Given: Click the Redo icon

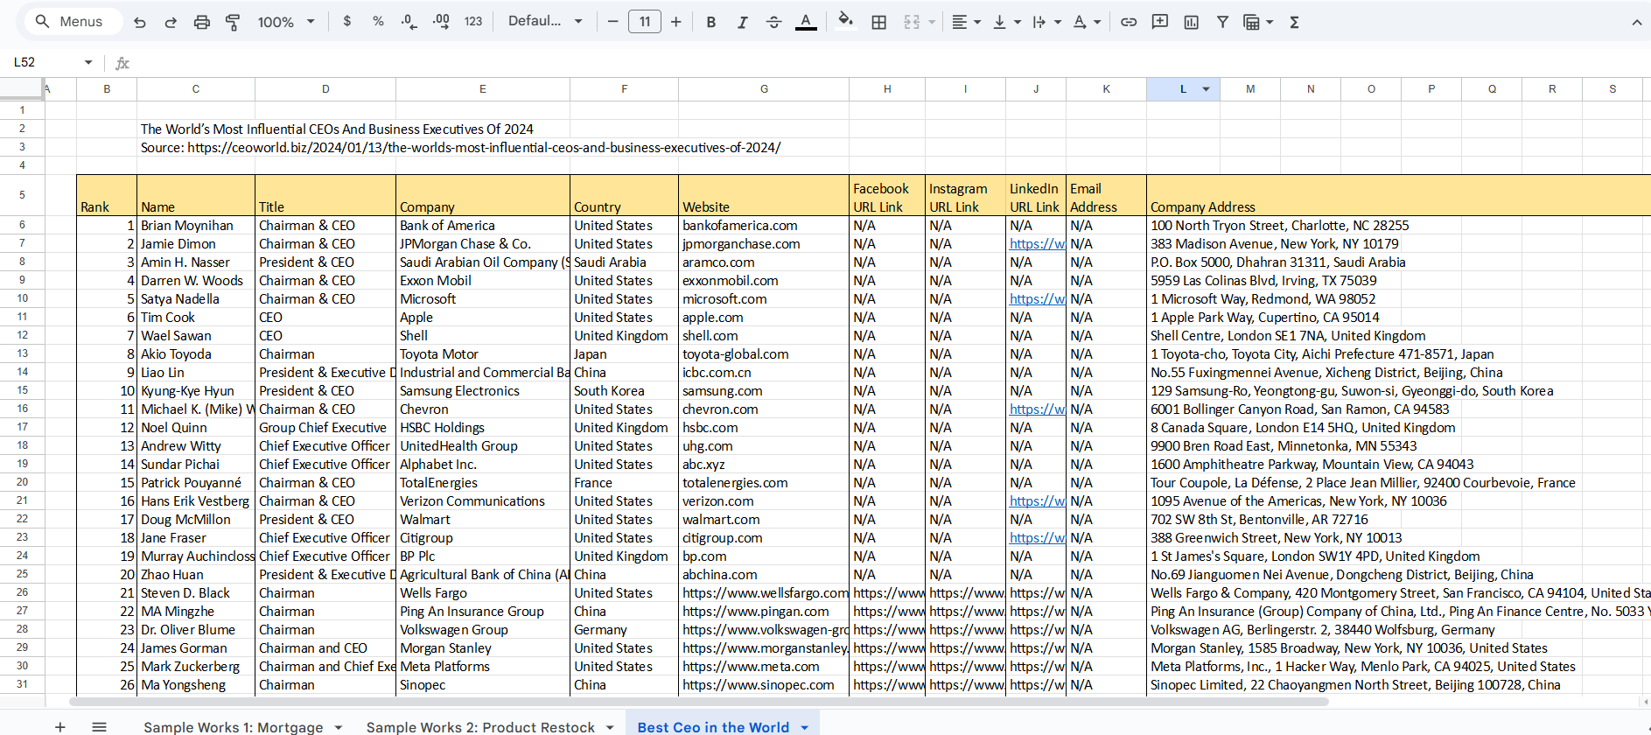Looking at the screenshot, I should click(171, 22).
